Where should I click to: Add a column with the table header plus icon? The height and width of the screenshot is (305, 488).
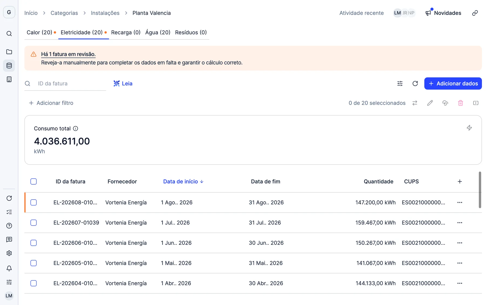[x=460, y=181]
